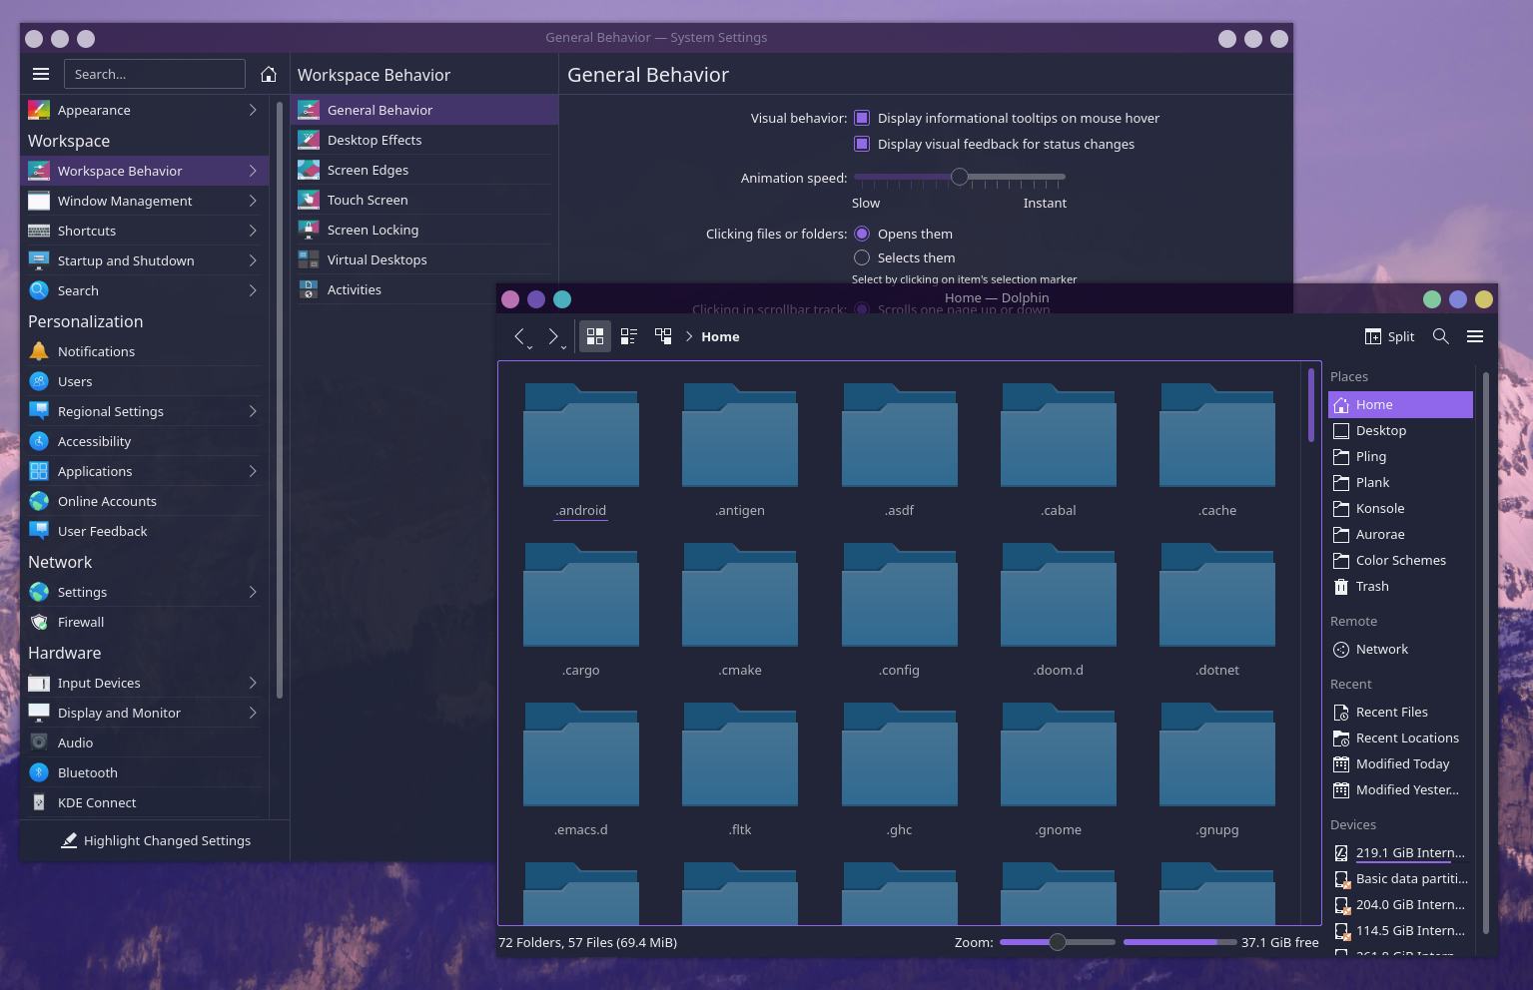Viewport: 1533px width, 990px height.
Task: Open the .gnupg folder icon
Action: click(x=1217, y=753)
